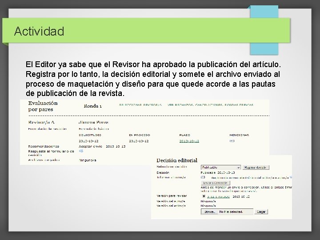Click the Solicitudes date 2013-10-12
Image resolution: width=320 pixels, height=240 pixels.
[88, 141]
